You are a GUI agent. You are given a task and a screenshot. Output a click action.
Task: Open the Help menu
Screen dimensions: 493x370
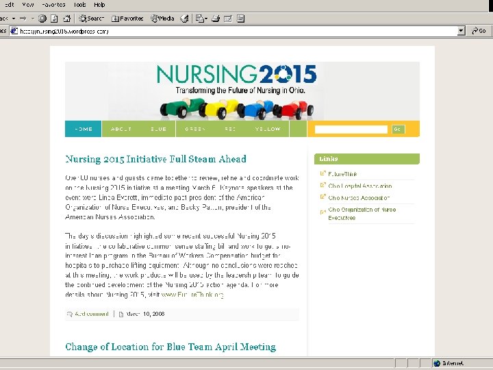(99, 5)
